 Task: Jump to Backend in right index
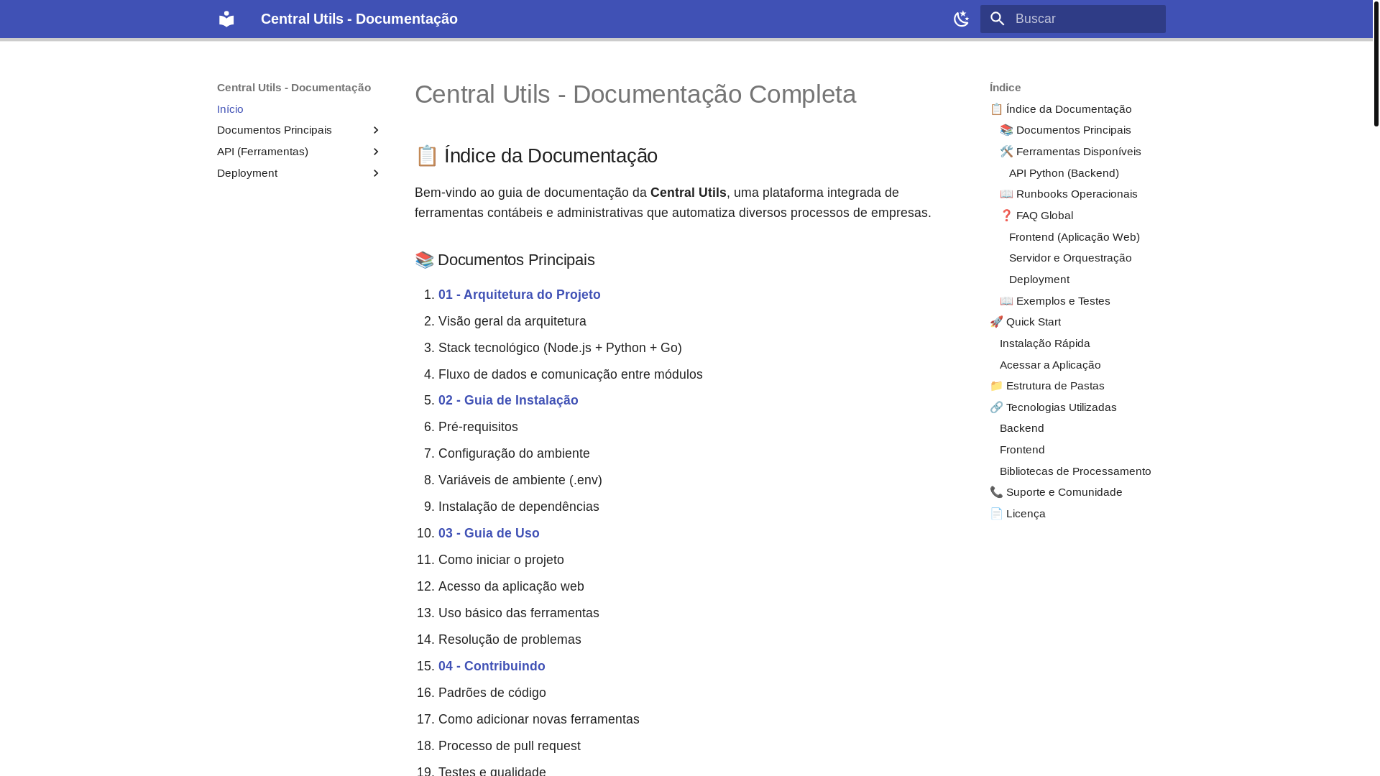point(1022,428)
